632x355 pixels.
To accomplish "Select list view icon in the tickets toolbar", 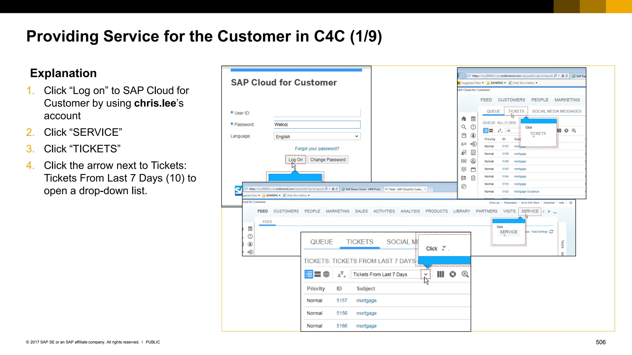I will point(309,274).
